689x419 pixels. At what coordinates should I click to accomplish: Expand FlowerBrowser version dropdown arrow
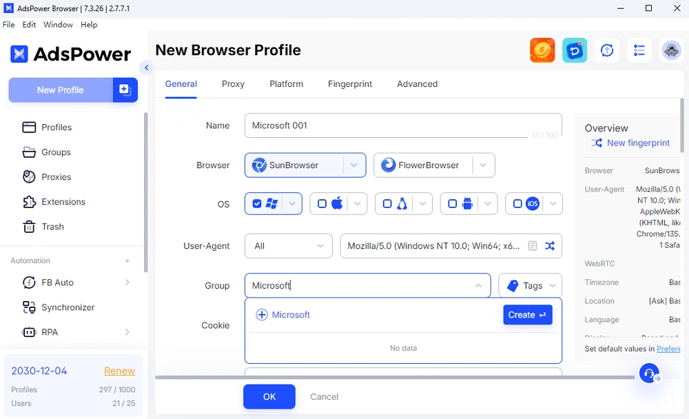pos(483,165)
